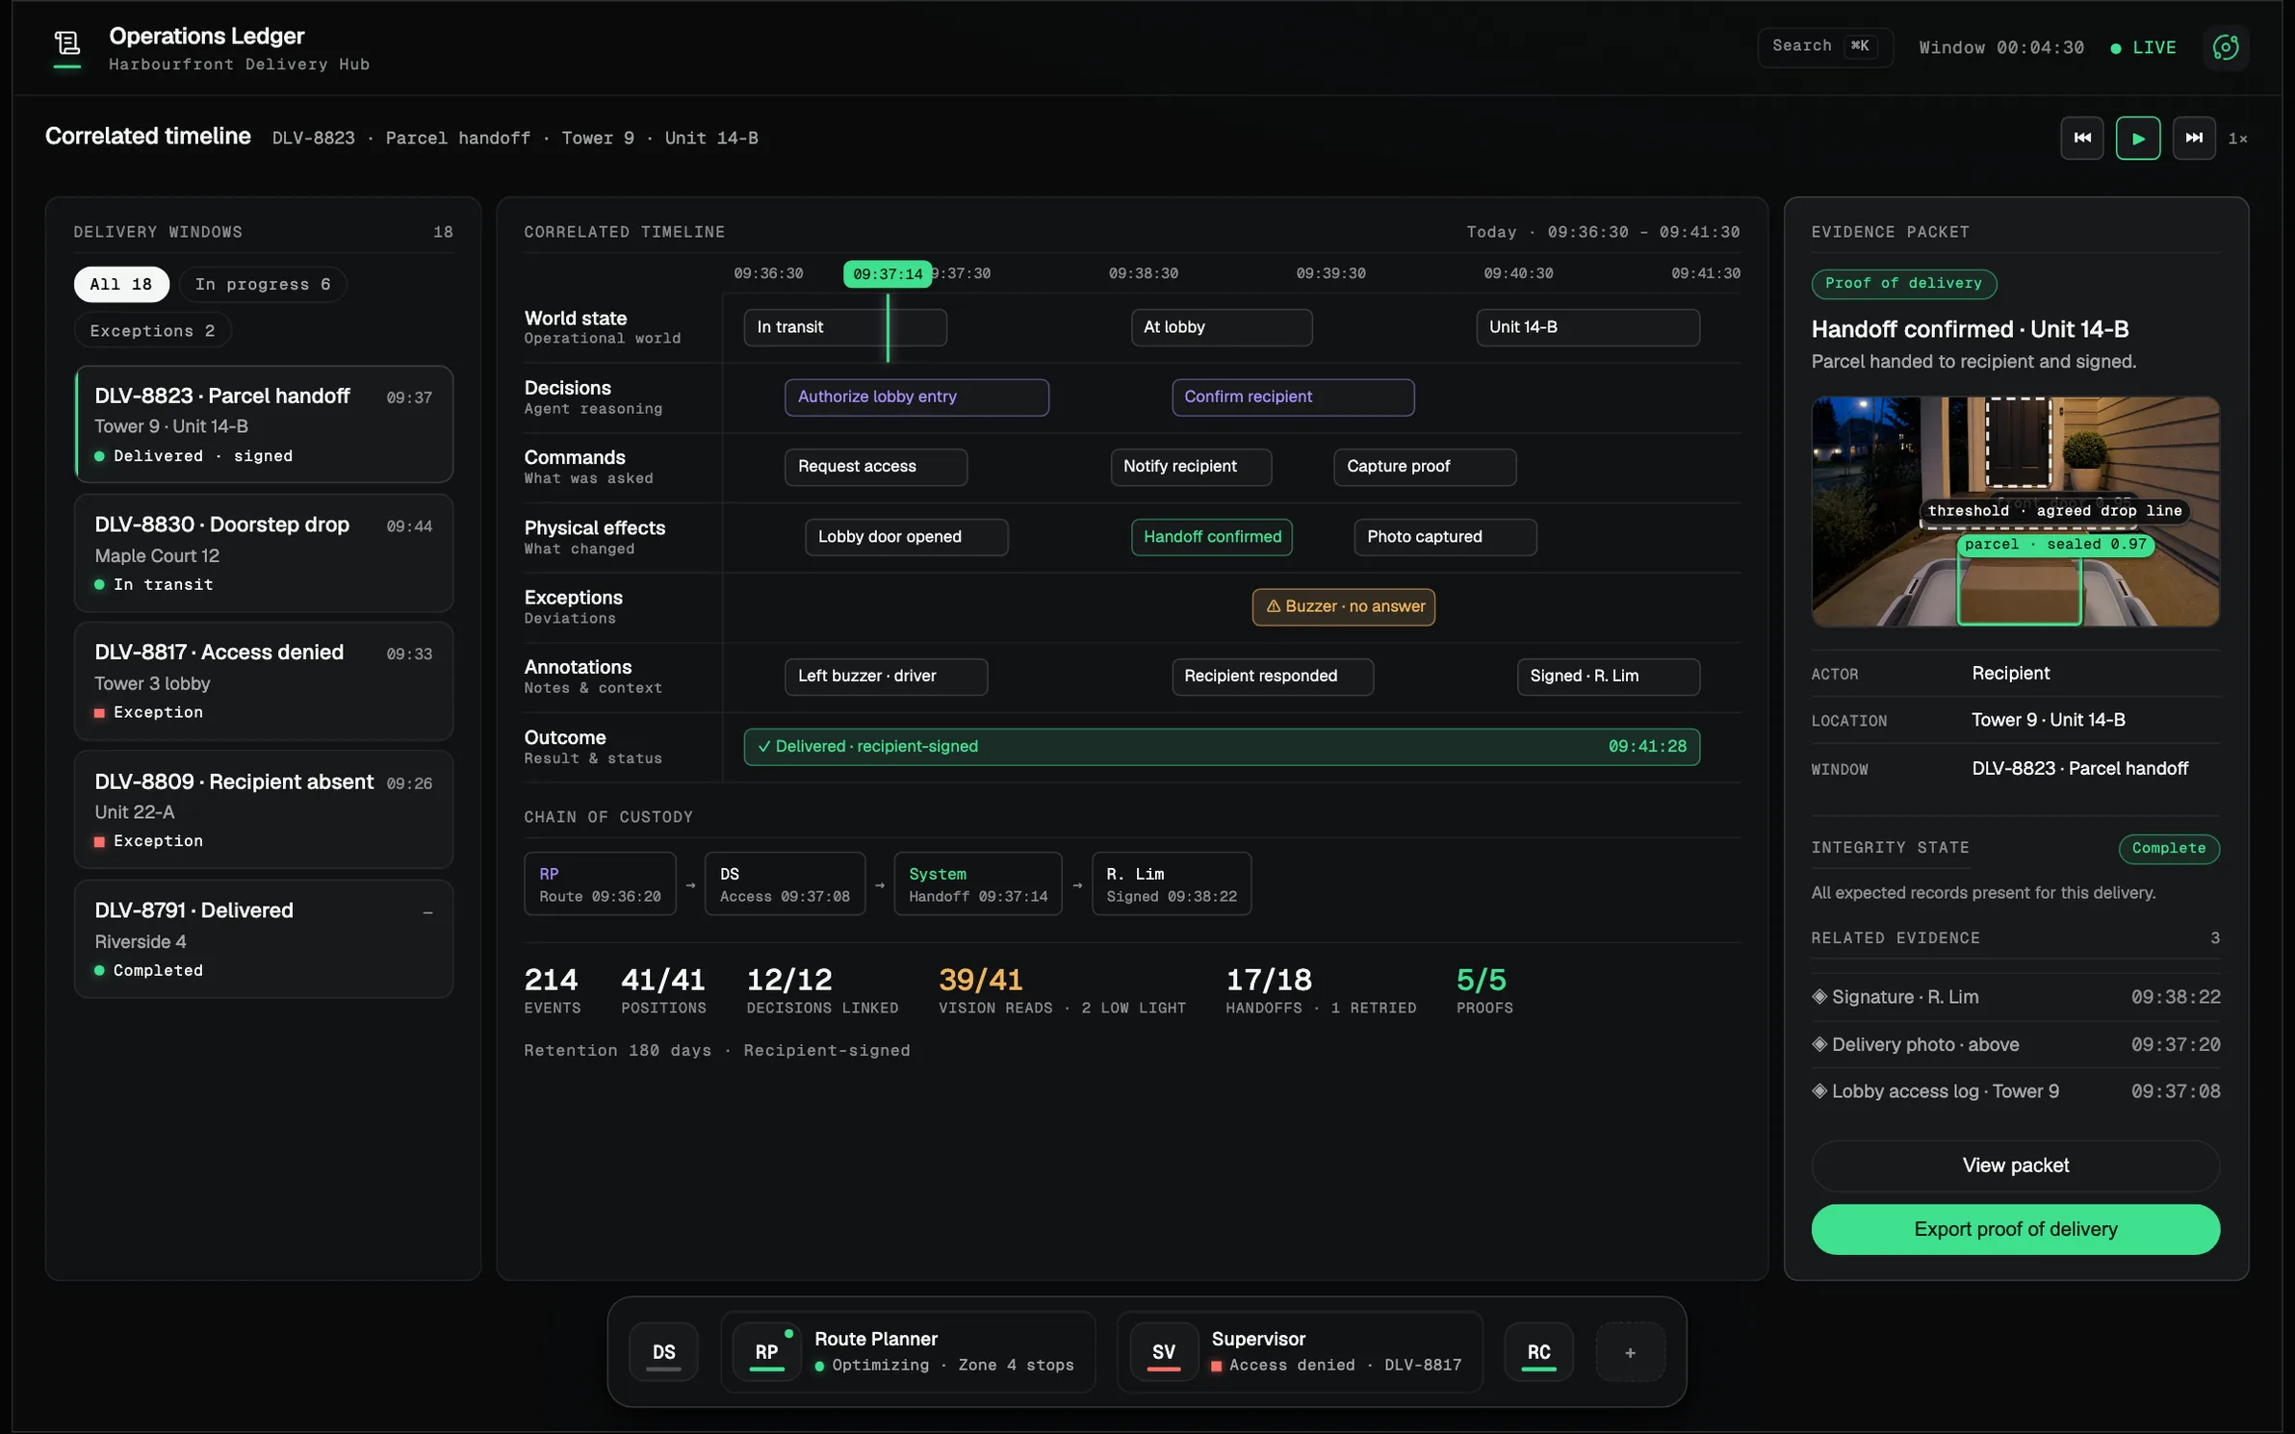Filter by In progress 6
The image size is (2295, 1434).
tap(263, 284)
